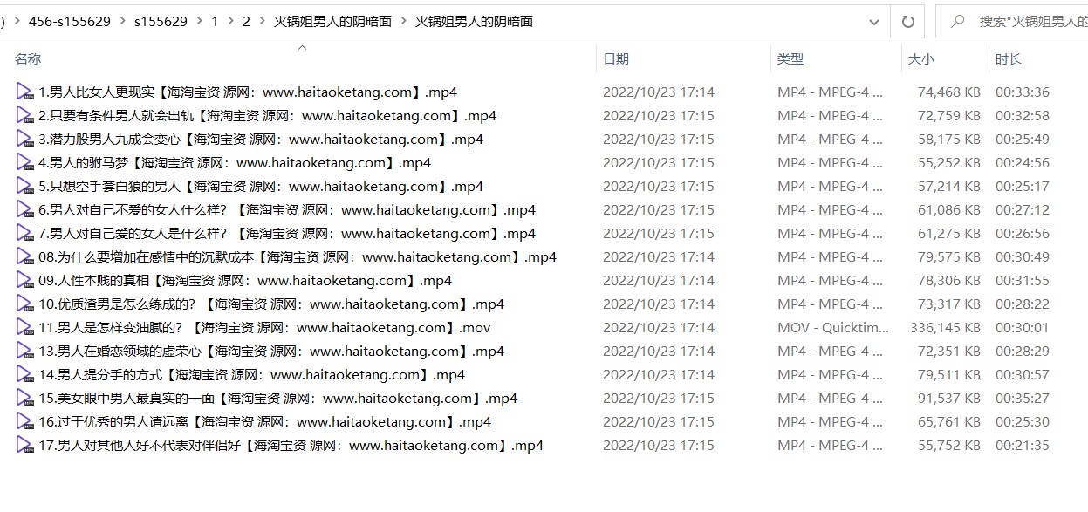Click the last 火锅姐男人的阴暗面 breadcrumb
This screenshot has height=512, width=1088.
point(474,22)
